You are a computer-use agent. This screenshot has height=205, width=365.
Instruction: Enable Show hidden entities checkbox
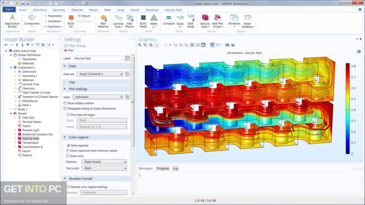pyautogui.click(x=65, y=103)
